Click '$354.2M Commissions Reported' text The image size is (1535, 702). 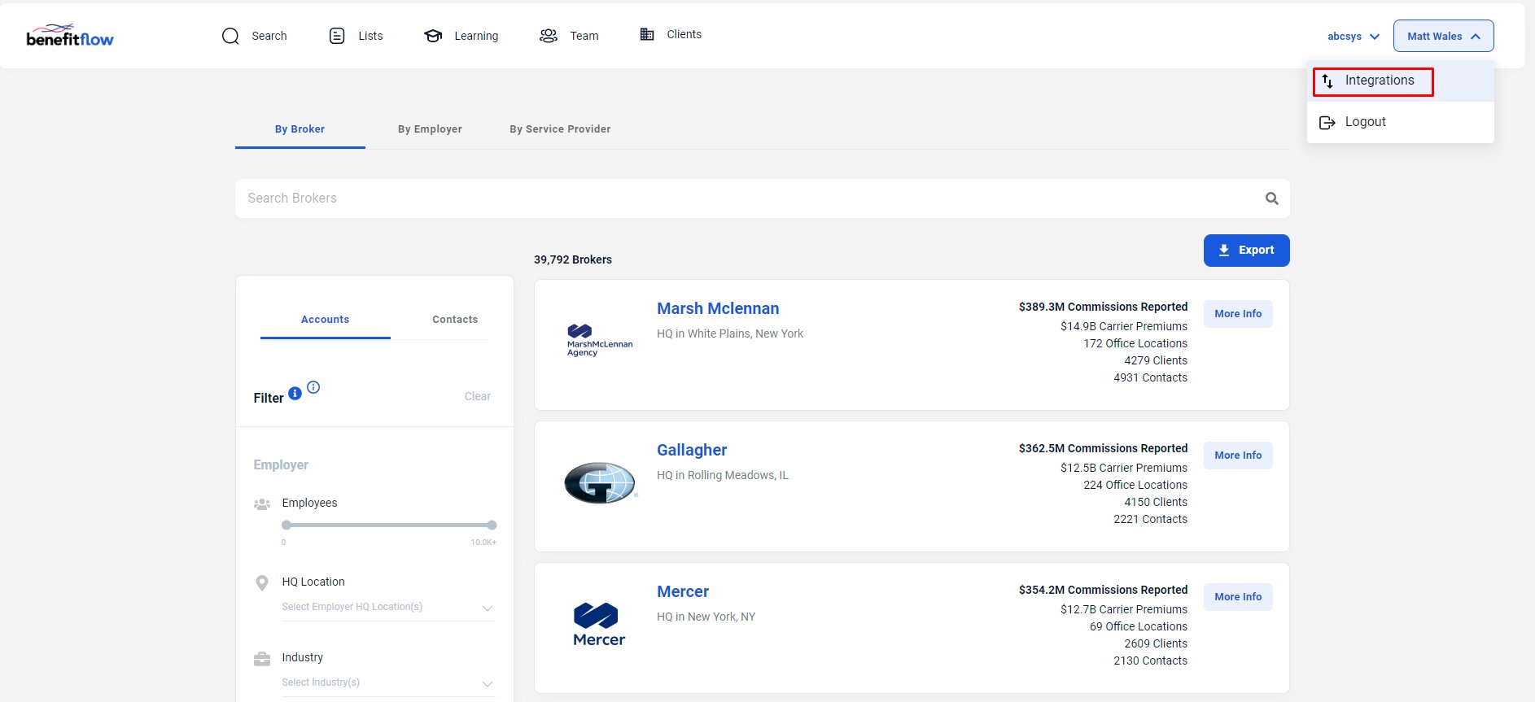(1103, 590)
